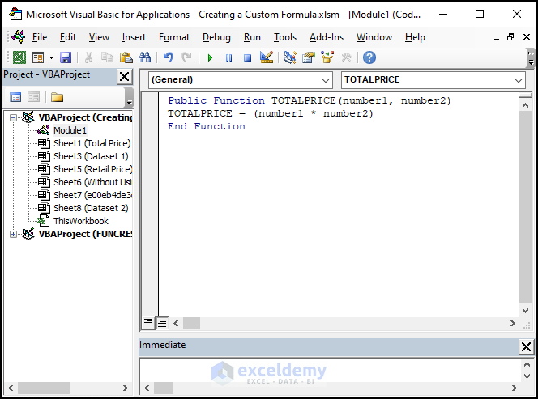538x399 pixels.
Task: Toggle Folders view in Project pane
Action: (57, 97)
